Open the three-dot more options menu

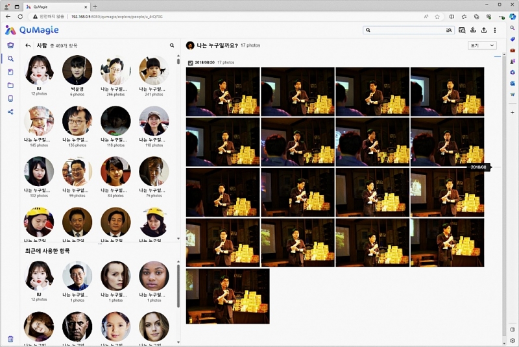495,30
